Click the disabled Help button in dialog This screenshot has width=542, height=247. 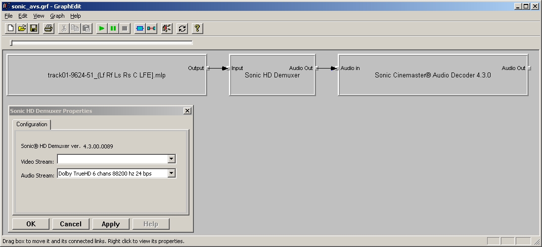[151, 224]
